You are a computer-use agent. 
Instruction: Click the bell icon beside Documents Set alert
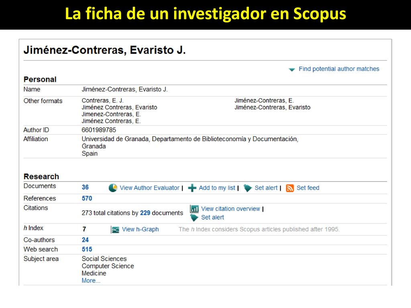[x=248, y=188]
